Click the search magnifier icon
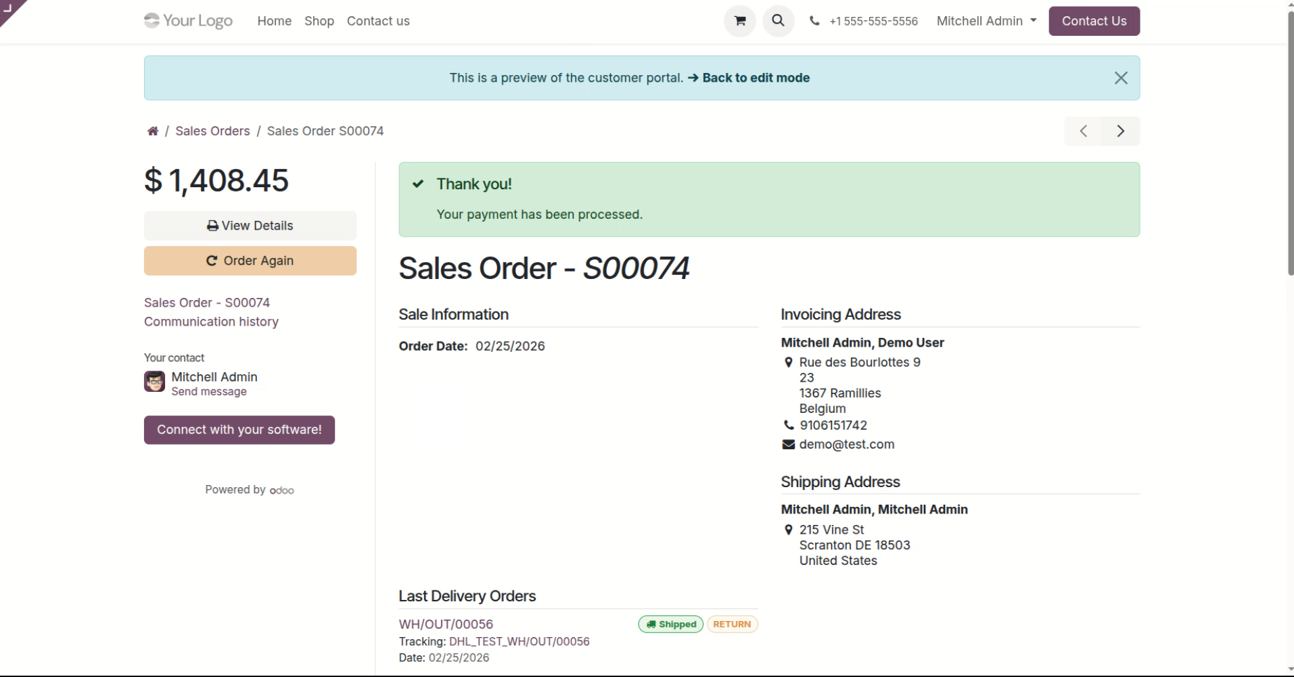The width and height of the screenshot is (1294, 677). 778,21
